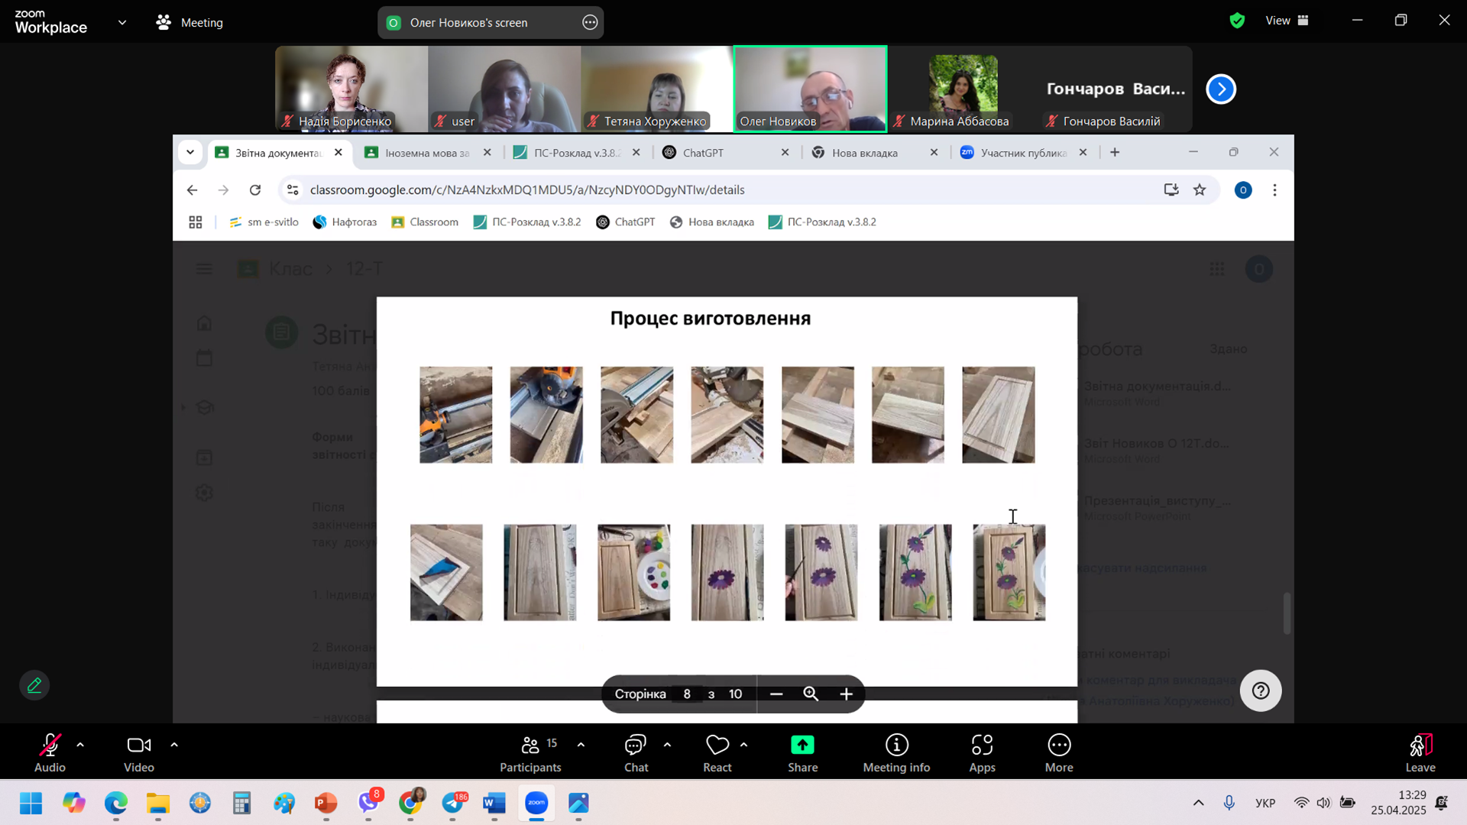Expand the Participants options caret
This screenshot has height=825, width=1467.
(x=581, y=745)
